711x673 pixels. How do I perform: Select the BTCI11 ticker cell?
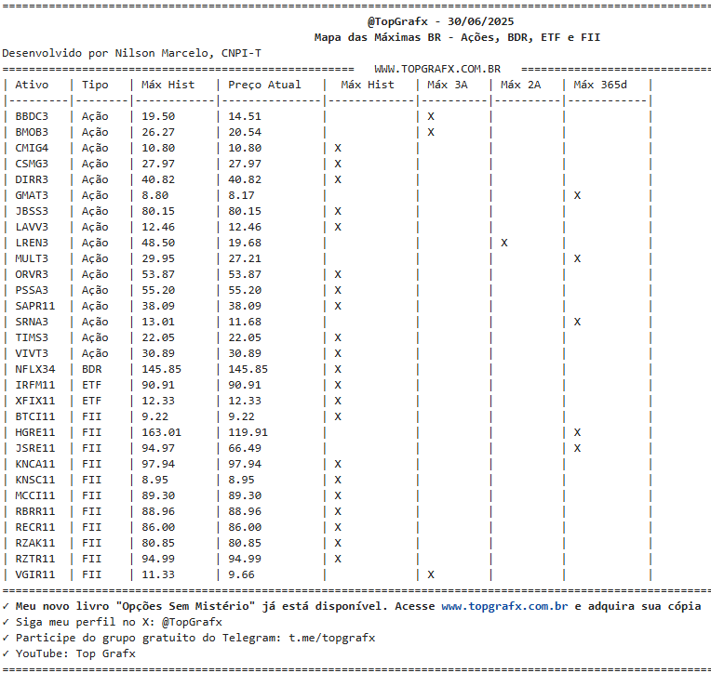(x=35, y=416)
